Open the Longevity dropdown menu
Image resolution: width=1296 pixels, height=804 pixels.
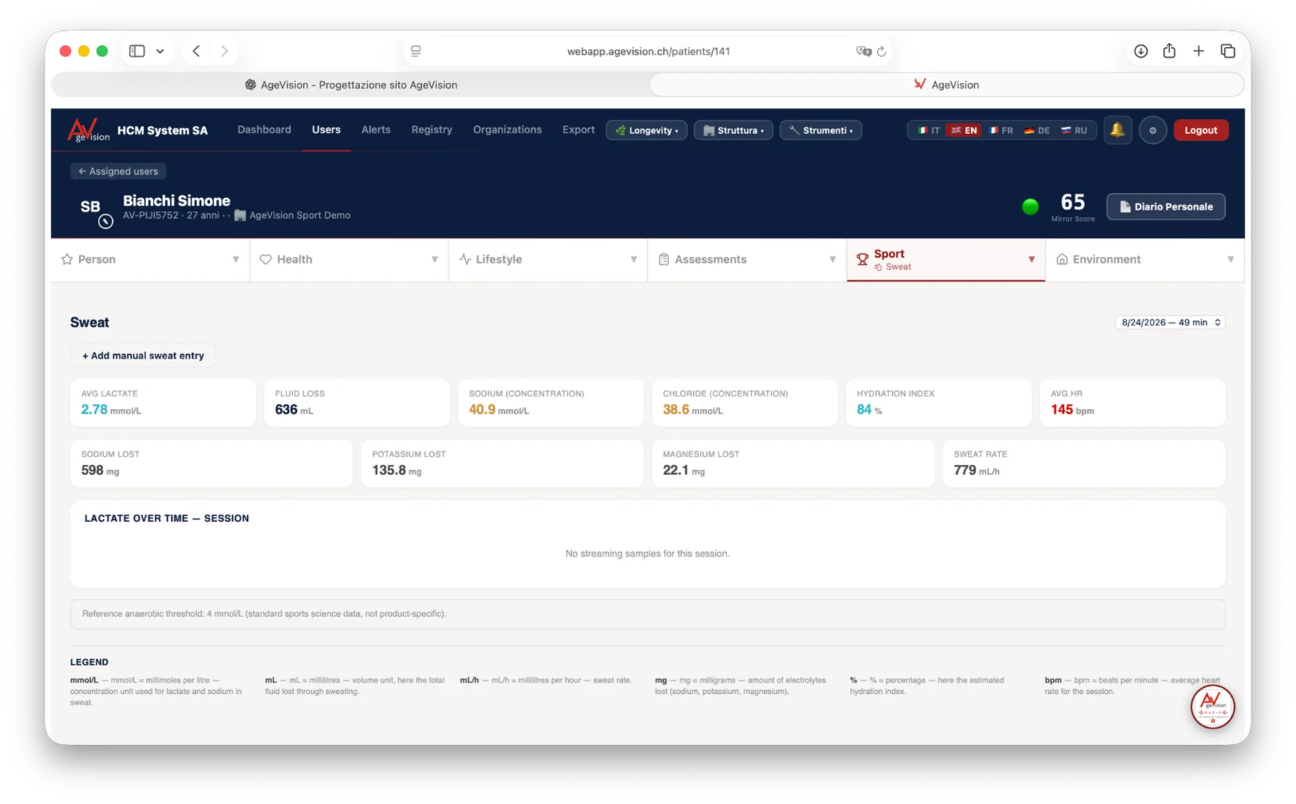pyautogui.click(x=647, y=130)
